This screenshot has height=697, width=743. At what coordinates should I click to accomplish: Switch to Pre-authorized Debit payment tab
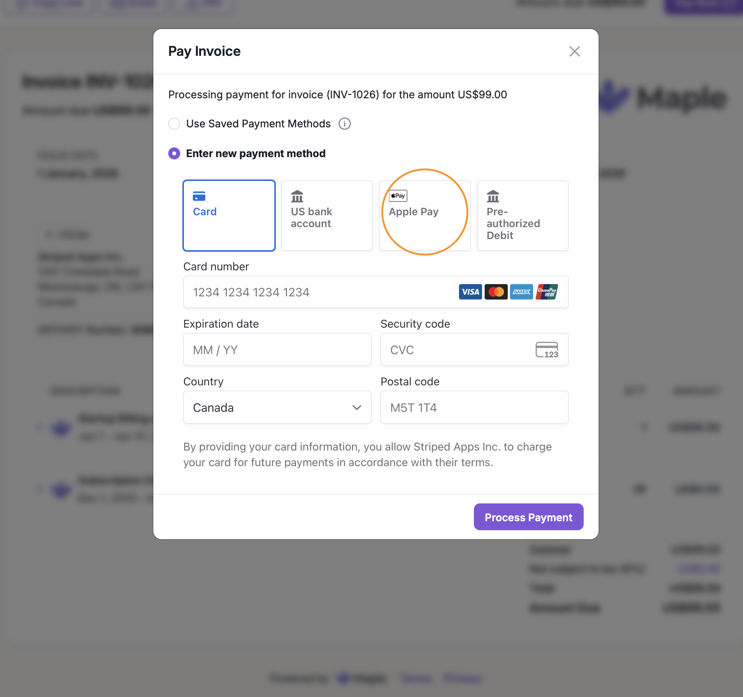pyautogui.click(x=522, y=215)
